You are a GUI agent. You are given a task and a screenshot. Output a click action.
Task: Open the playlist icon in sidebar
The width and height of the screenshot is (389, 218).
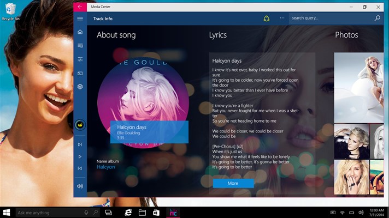(80, 46)
